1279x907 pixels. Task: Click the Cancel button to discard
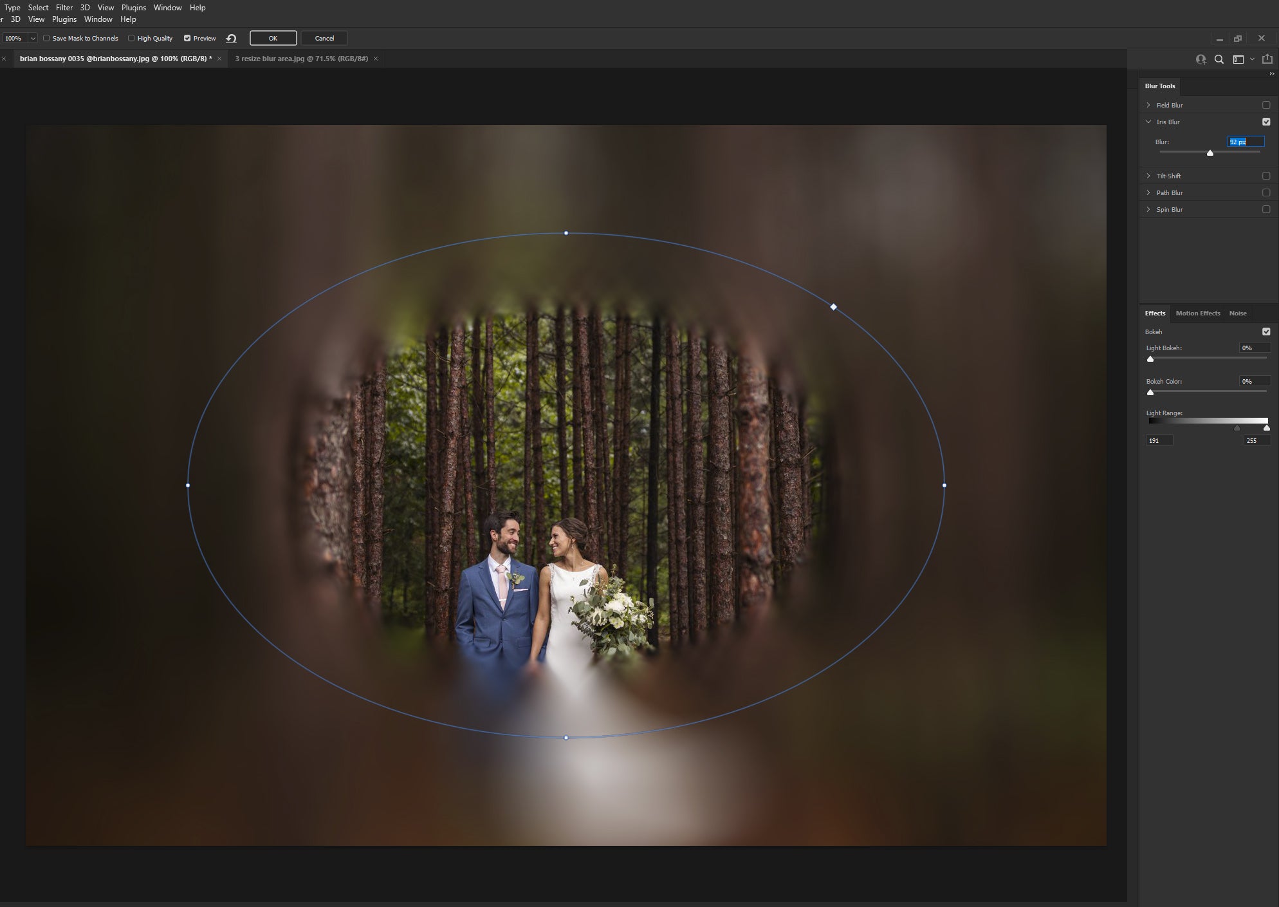click(x=324, y=37)
